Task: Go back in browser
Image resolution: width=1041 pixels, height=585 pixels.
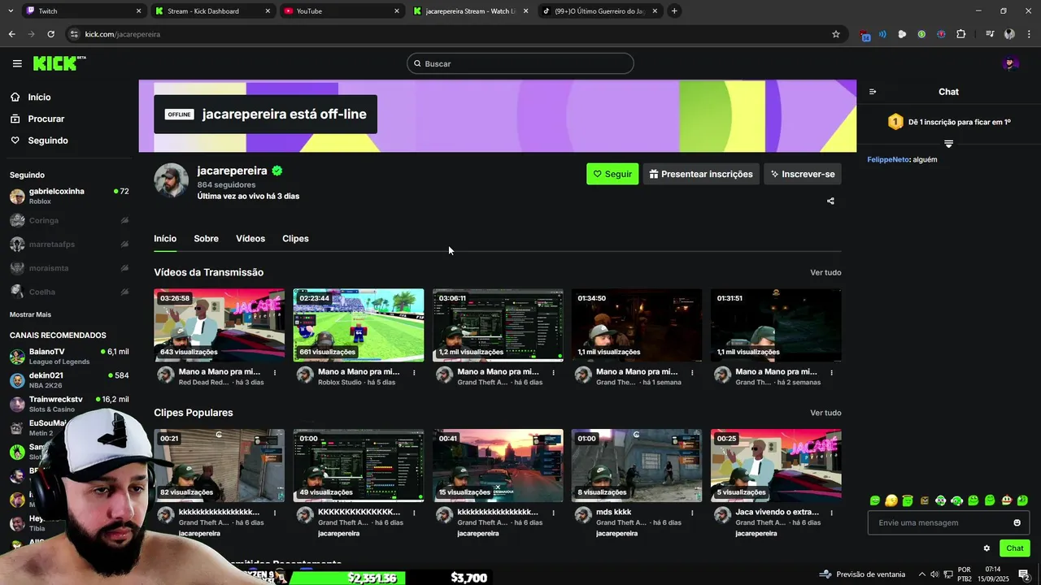Action: (11, 34)
